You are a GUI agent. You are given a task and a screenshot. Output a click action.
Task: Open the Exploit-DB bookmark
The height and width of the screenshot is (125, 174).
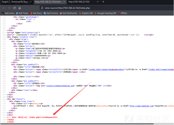(x=86, y=13)
